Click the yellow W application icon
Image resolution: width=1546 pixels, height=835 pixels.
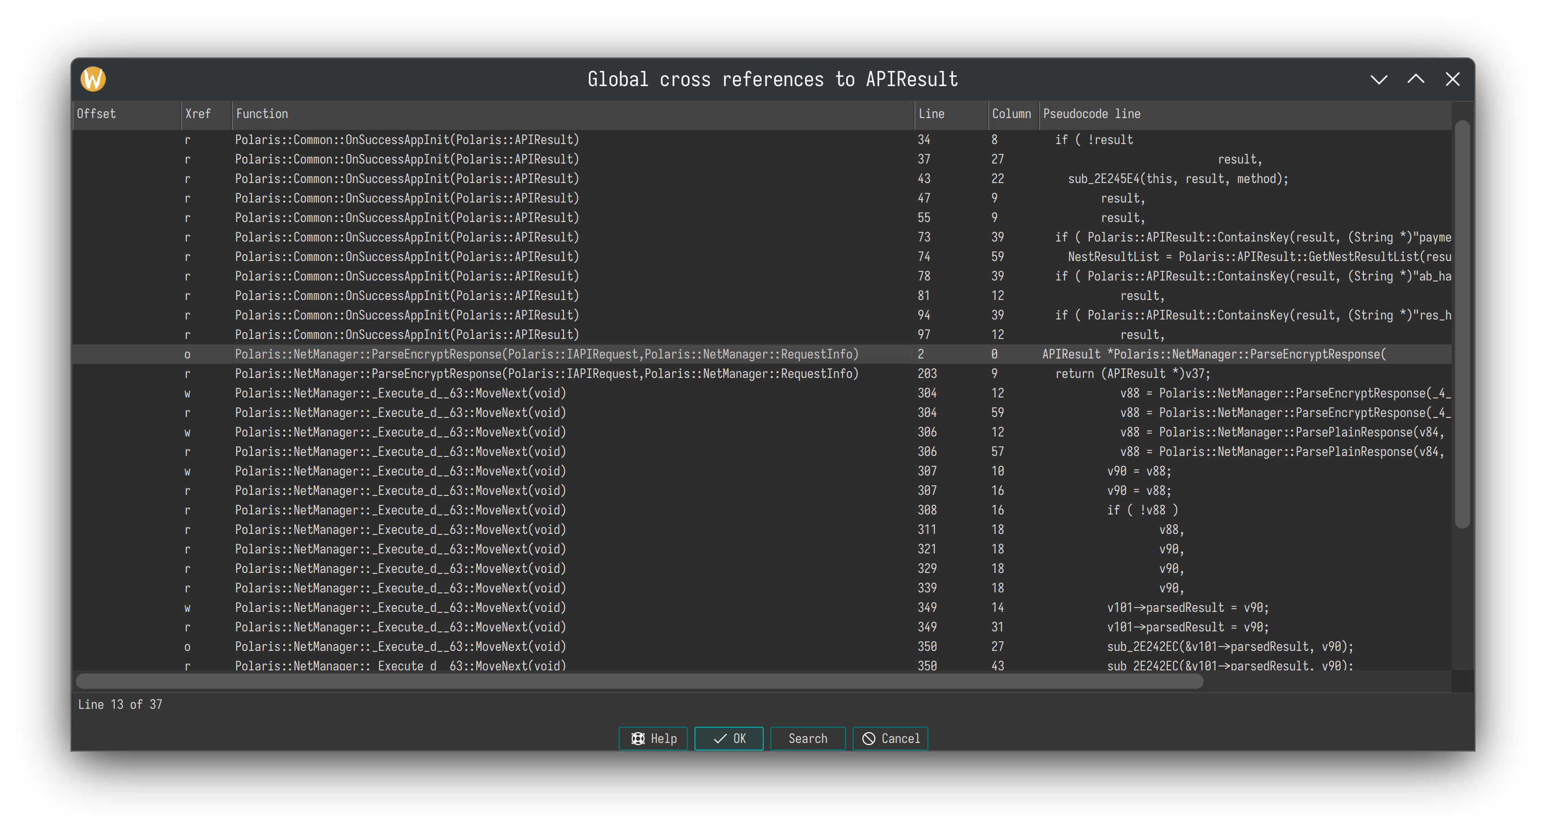93,79
